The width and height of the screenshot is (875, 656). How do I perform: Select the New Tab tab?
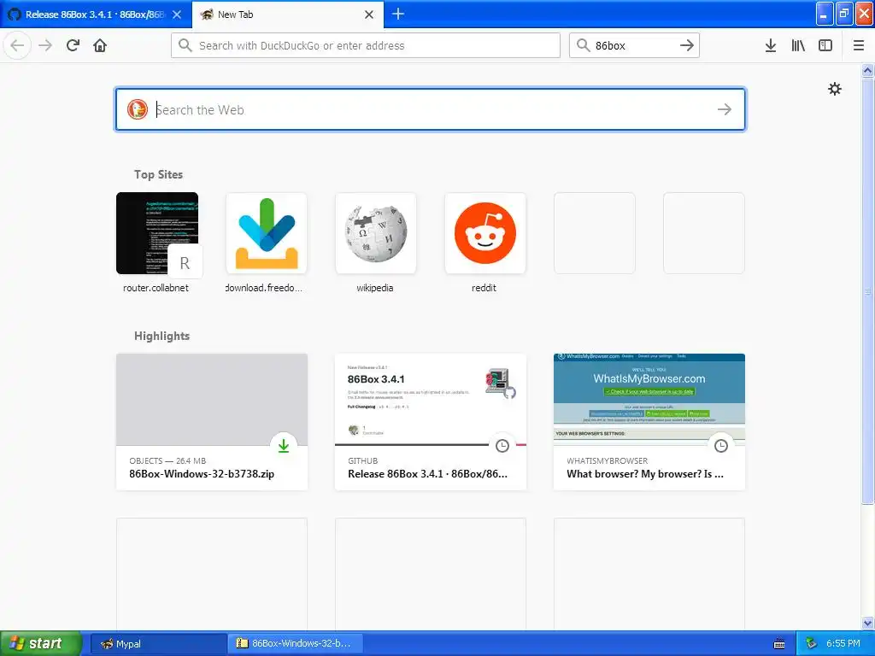click(287, 15)
